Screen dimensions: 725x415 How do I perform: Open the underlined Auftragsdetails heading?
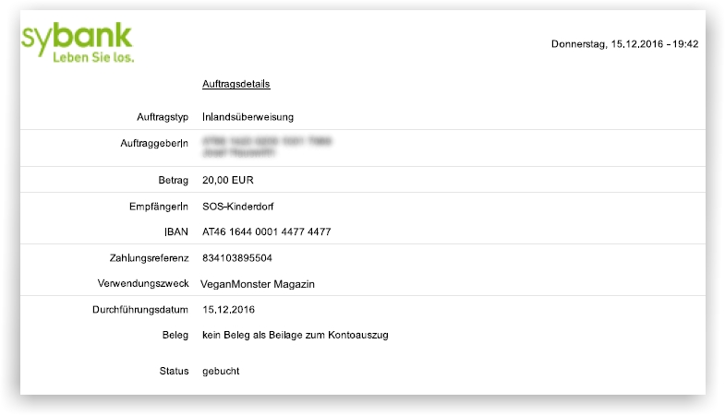click(236, 84)
